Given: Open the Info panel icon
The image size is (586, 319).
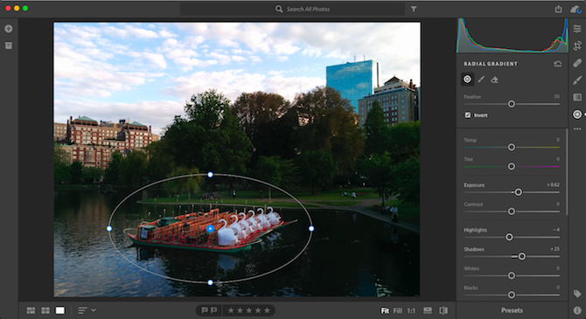Looking at the screenshot, I should click(577, 310).
